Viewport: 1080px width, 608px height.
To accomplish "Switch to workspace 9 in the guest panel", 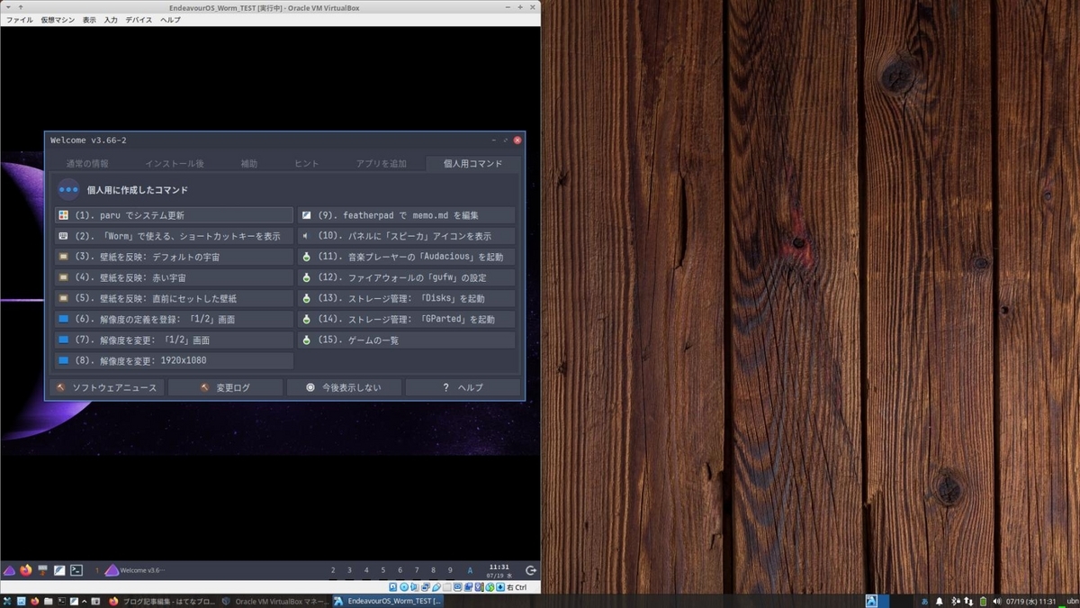I will 450,570.
